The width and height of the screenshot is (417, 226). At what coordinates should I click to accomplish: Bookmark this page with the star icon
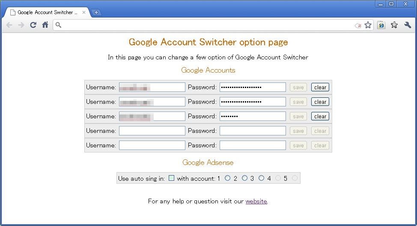pos(368,25)
